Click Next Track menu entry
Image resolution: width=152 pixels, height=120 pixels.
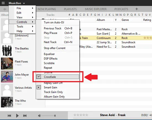click(58, 42)
